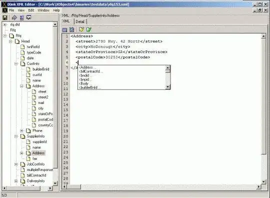Click the clipboard icon in XML editor toolbar
The height and width of the screenshot is (198, 270).
(x=71, y=29)
